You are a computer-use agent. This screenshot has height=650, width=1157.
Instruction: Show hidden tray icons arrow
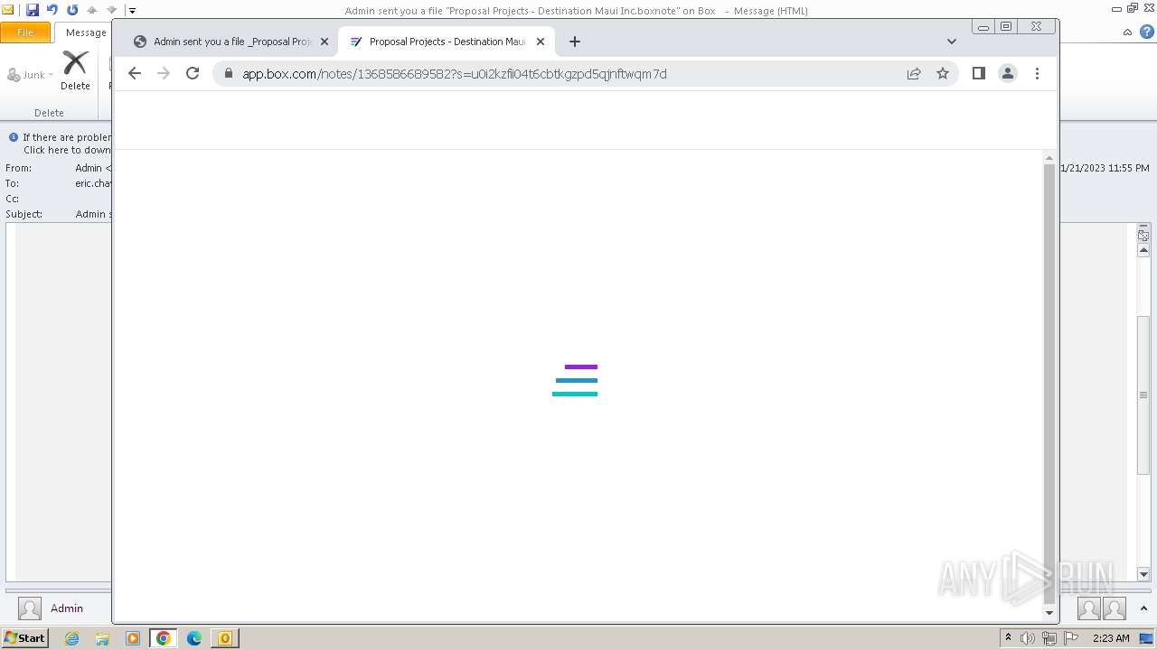pyautogui.click(x=1008, y=637)
